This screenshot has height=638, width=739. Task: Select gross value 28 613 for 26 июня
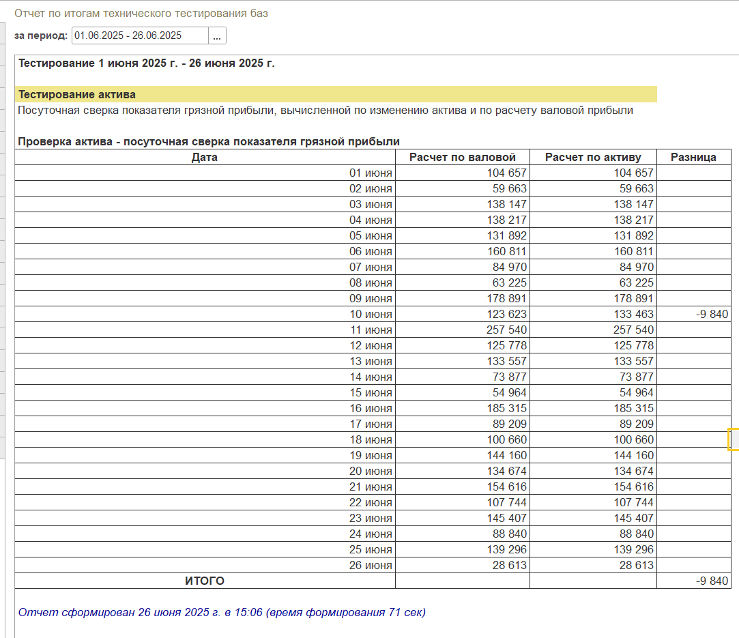click(x=463, y=566)
